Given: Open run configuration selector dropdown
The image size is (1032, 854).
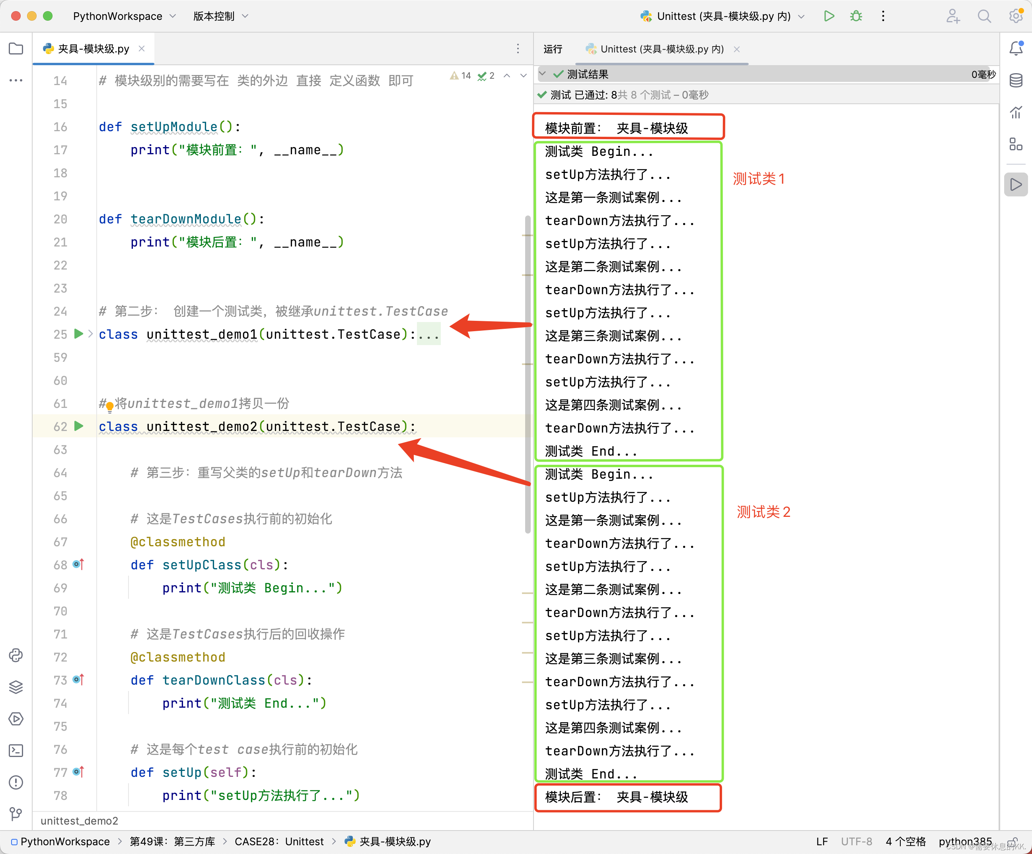Looking at the screenshot, I should (723, 16).
